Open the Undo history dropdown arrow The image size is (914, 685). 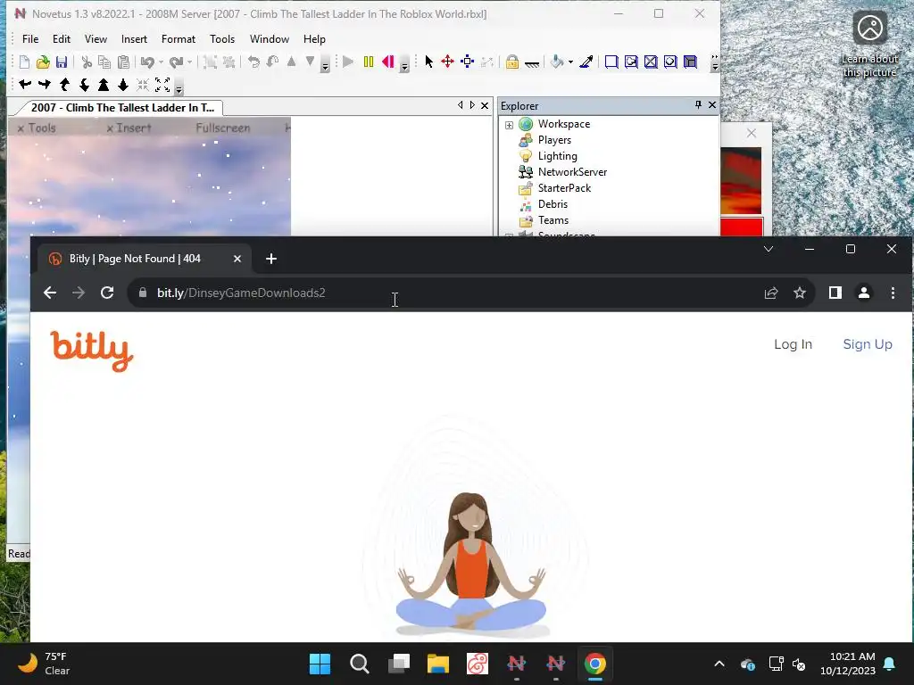click(162, 62)
